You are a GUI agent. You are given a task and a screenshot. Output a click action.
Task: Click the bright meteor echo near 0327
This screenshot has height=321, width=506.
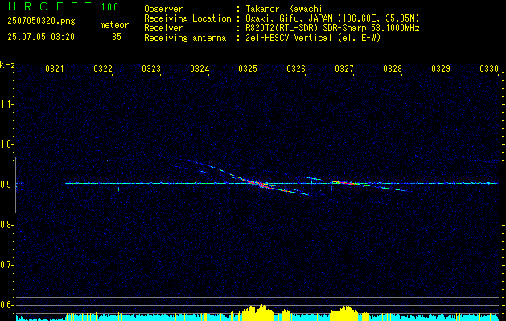[x=346, y=183]
